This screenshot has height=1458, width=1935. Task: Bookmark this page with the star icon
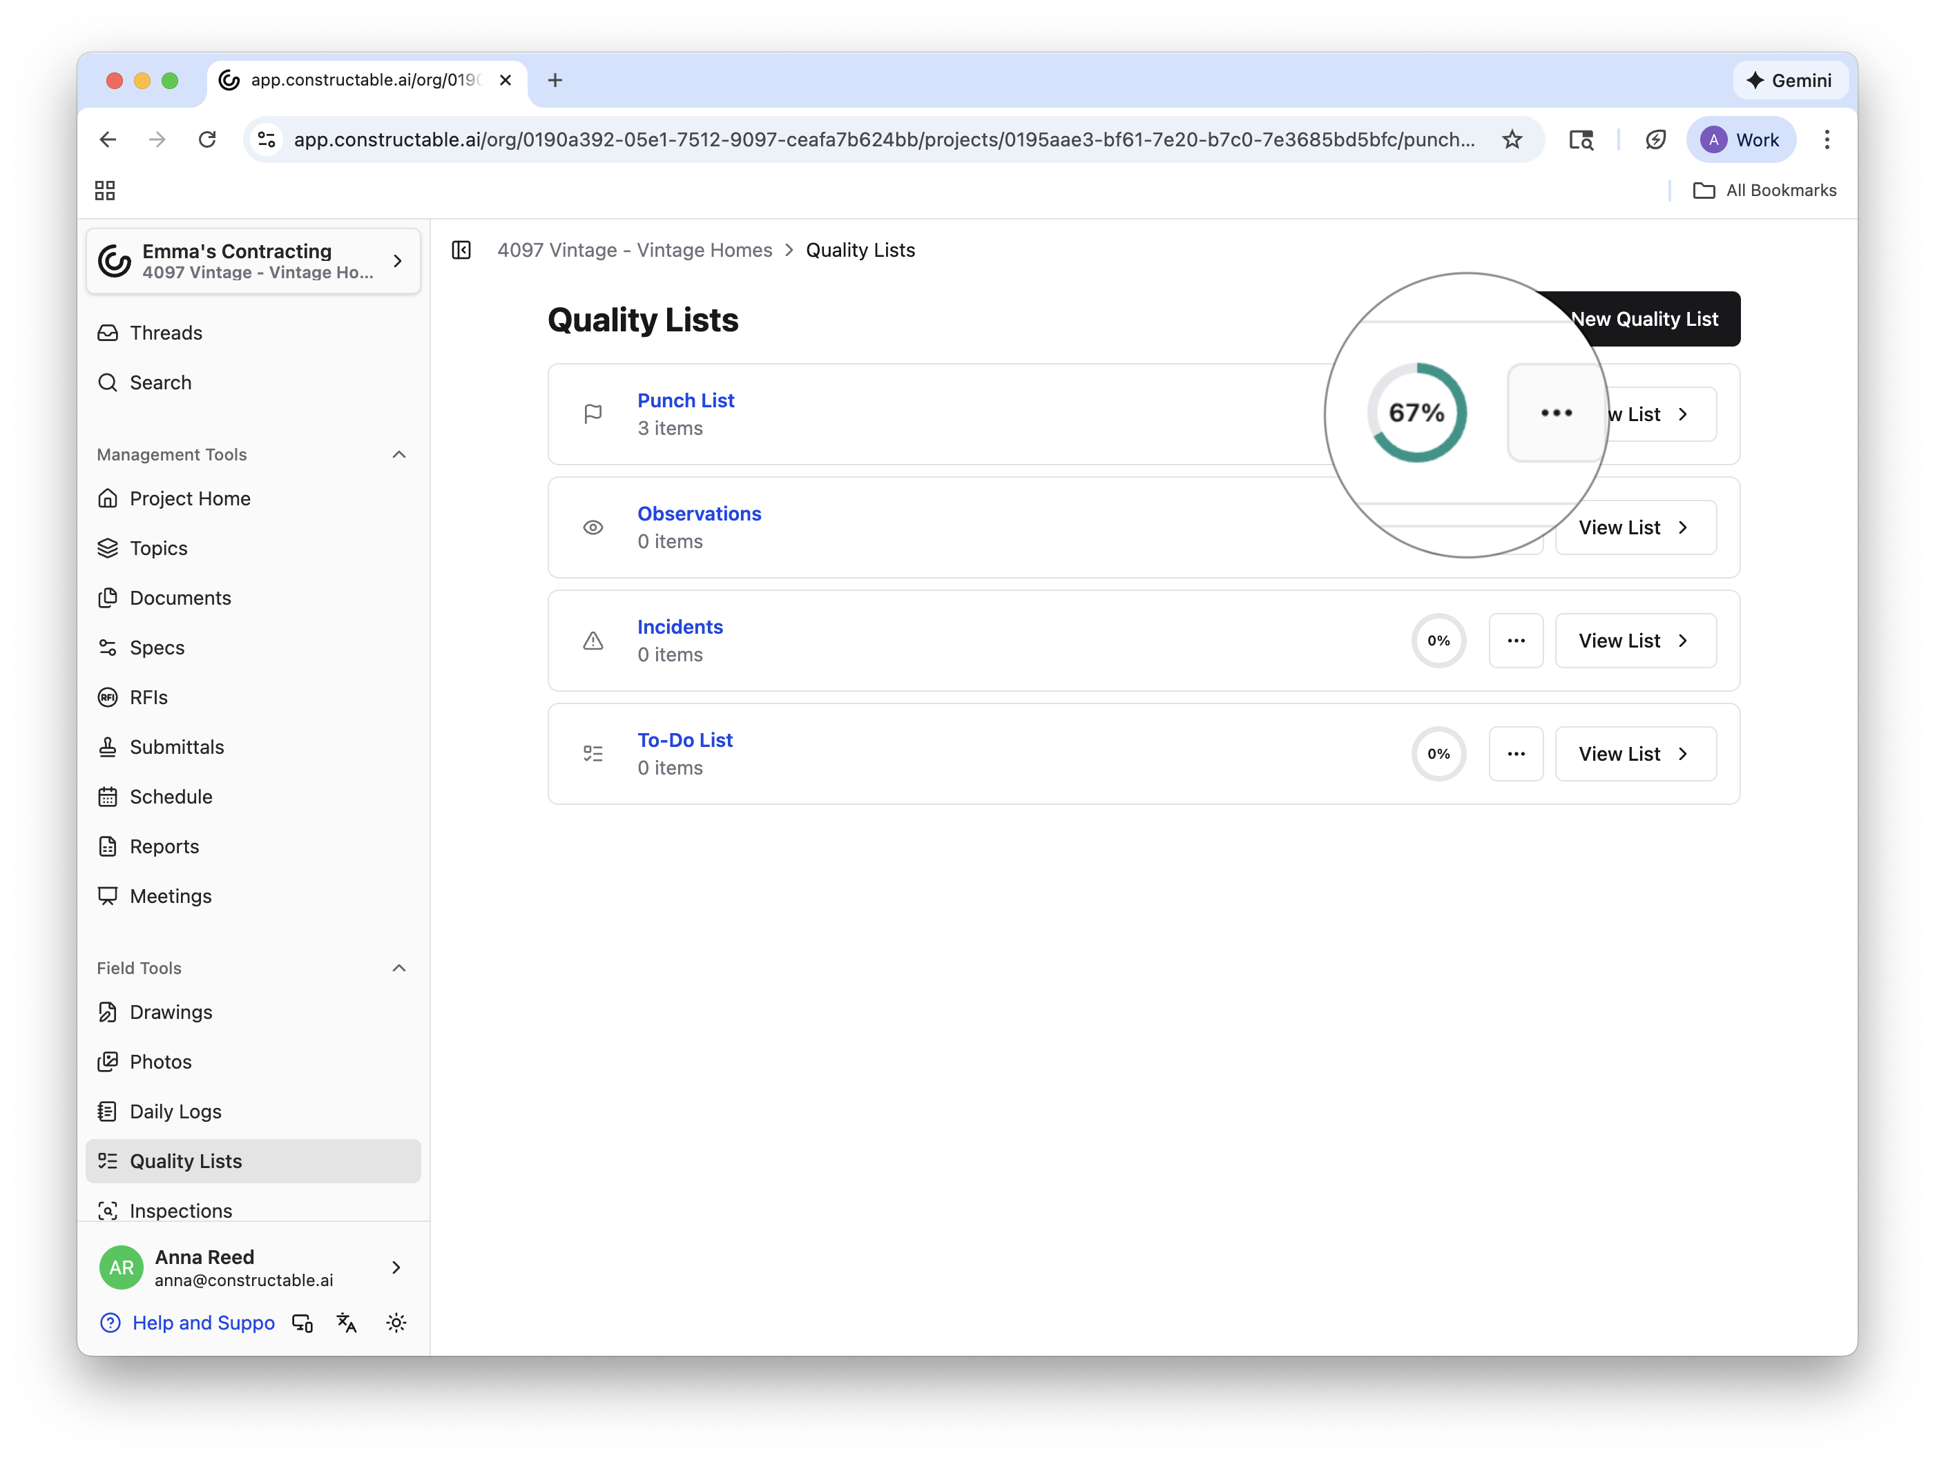[1512, 140]
